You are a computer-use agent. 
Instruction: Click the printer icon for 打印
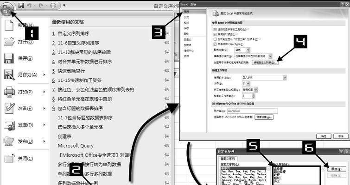coord(9,92)
